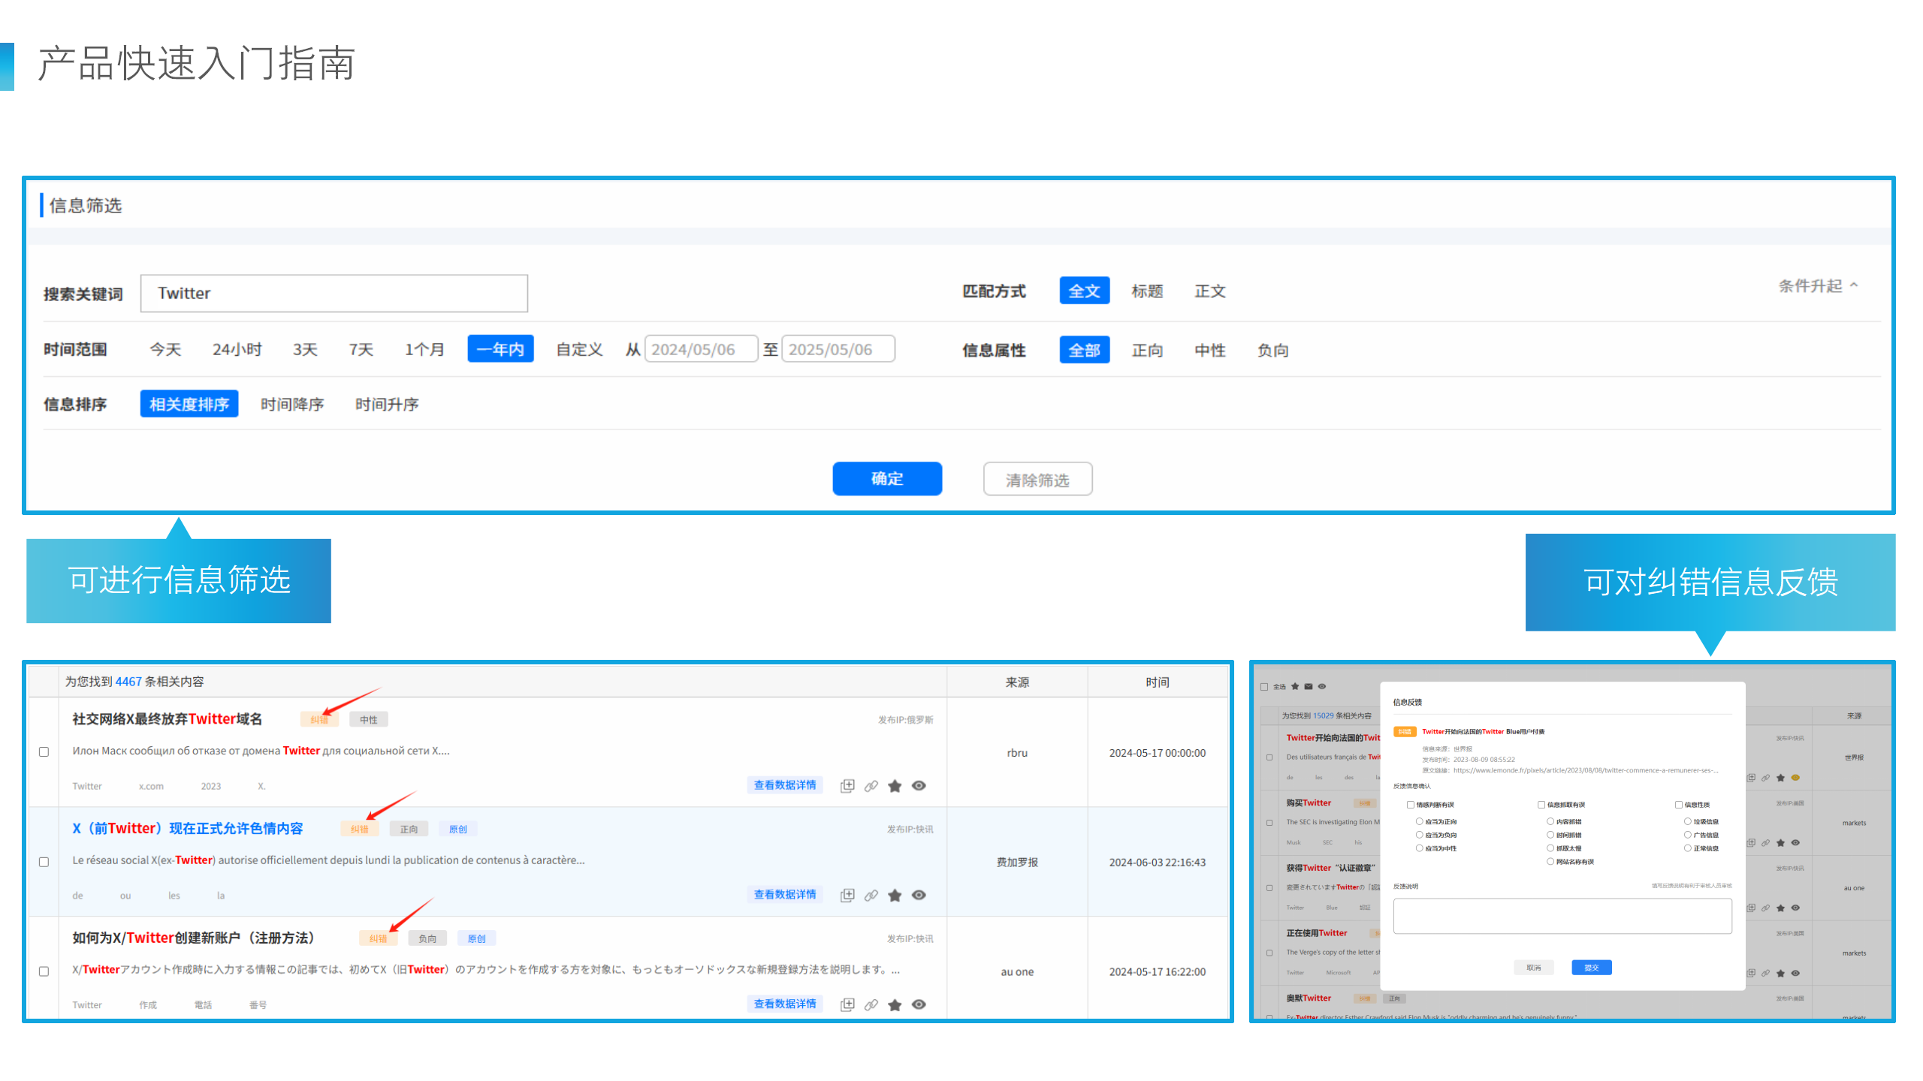1923x1081 pixels.
Task: Click the yellow eye icon in the 世界报 row
Action: tap(1795, 778)
